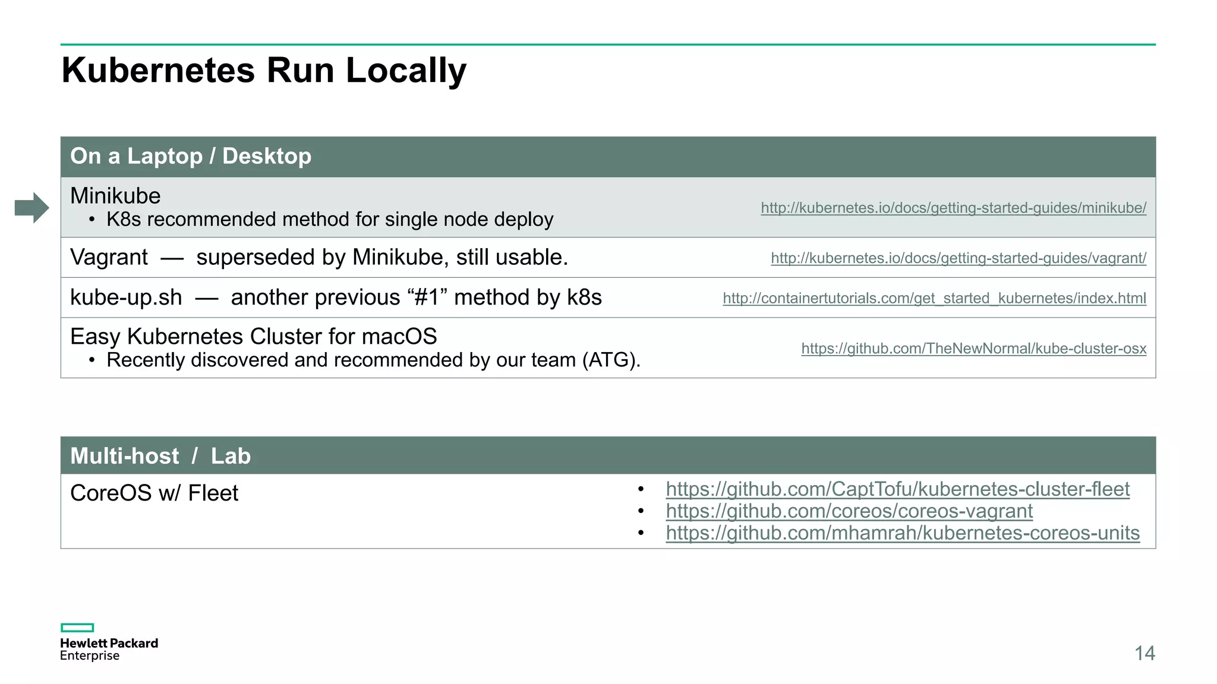Open the mhamrah kubernetes-coreos-units link
The height and width of the screenshot is (684, 1217).
coord(903,533)
